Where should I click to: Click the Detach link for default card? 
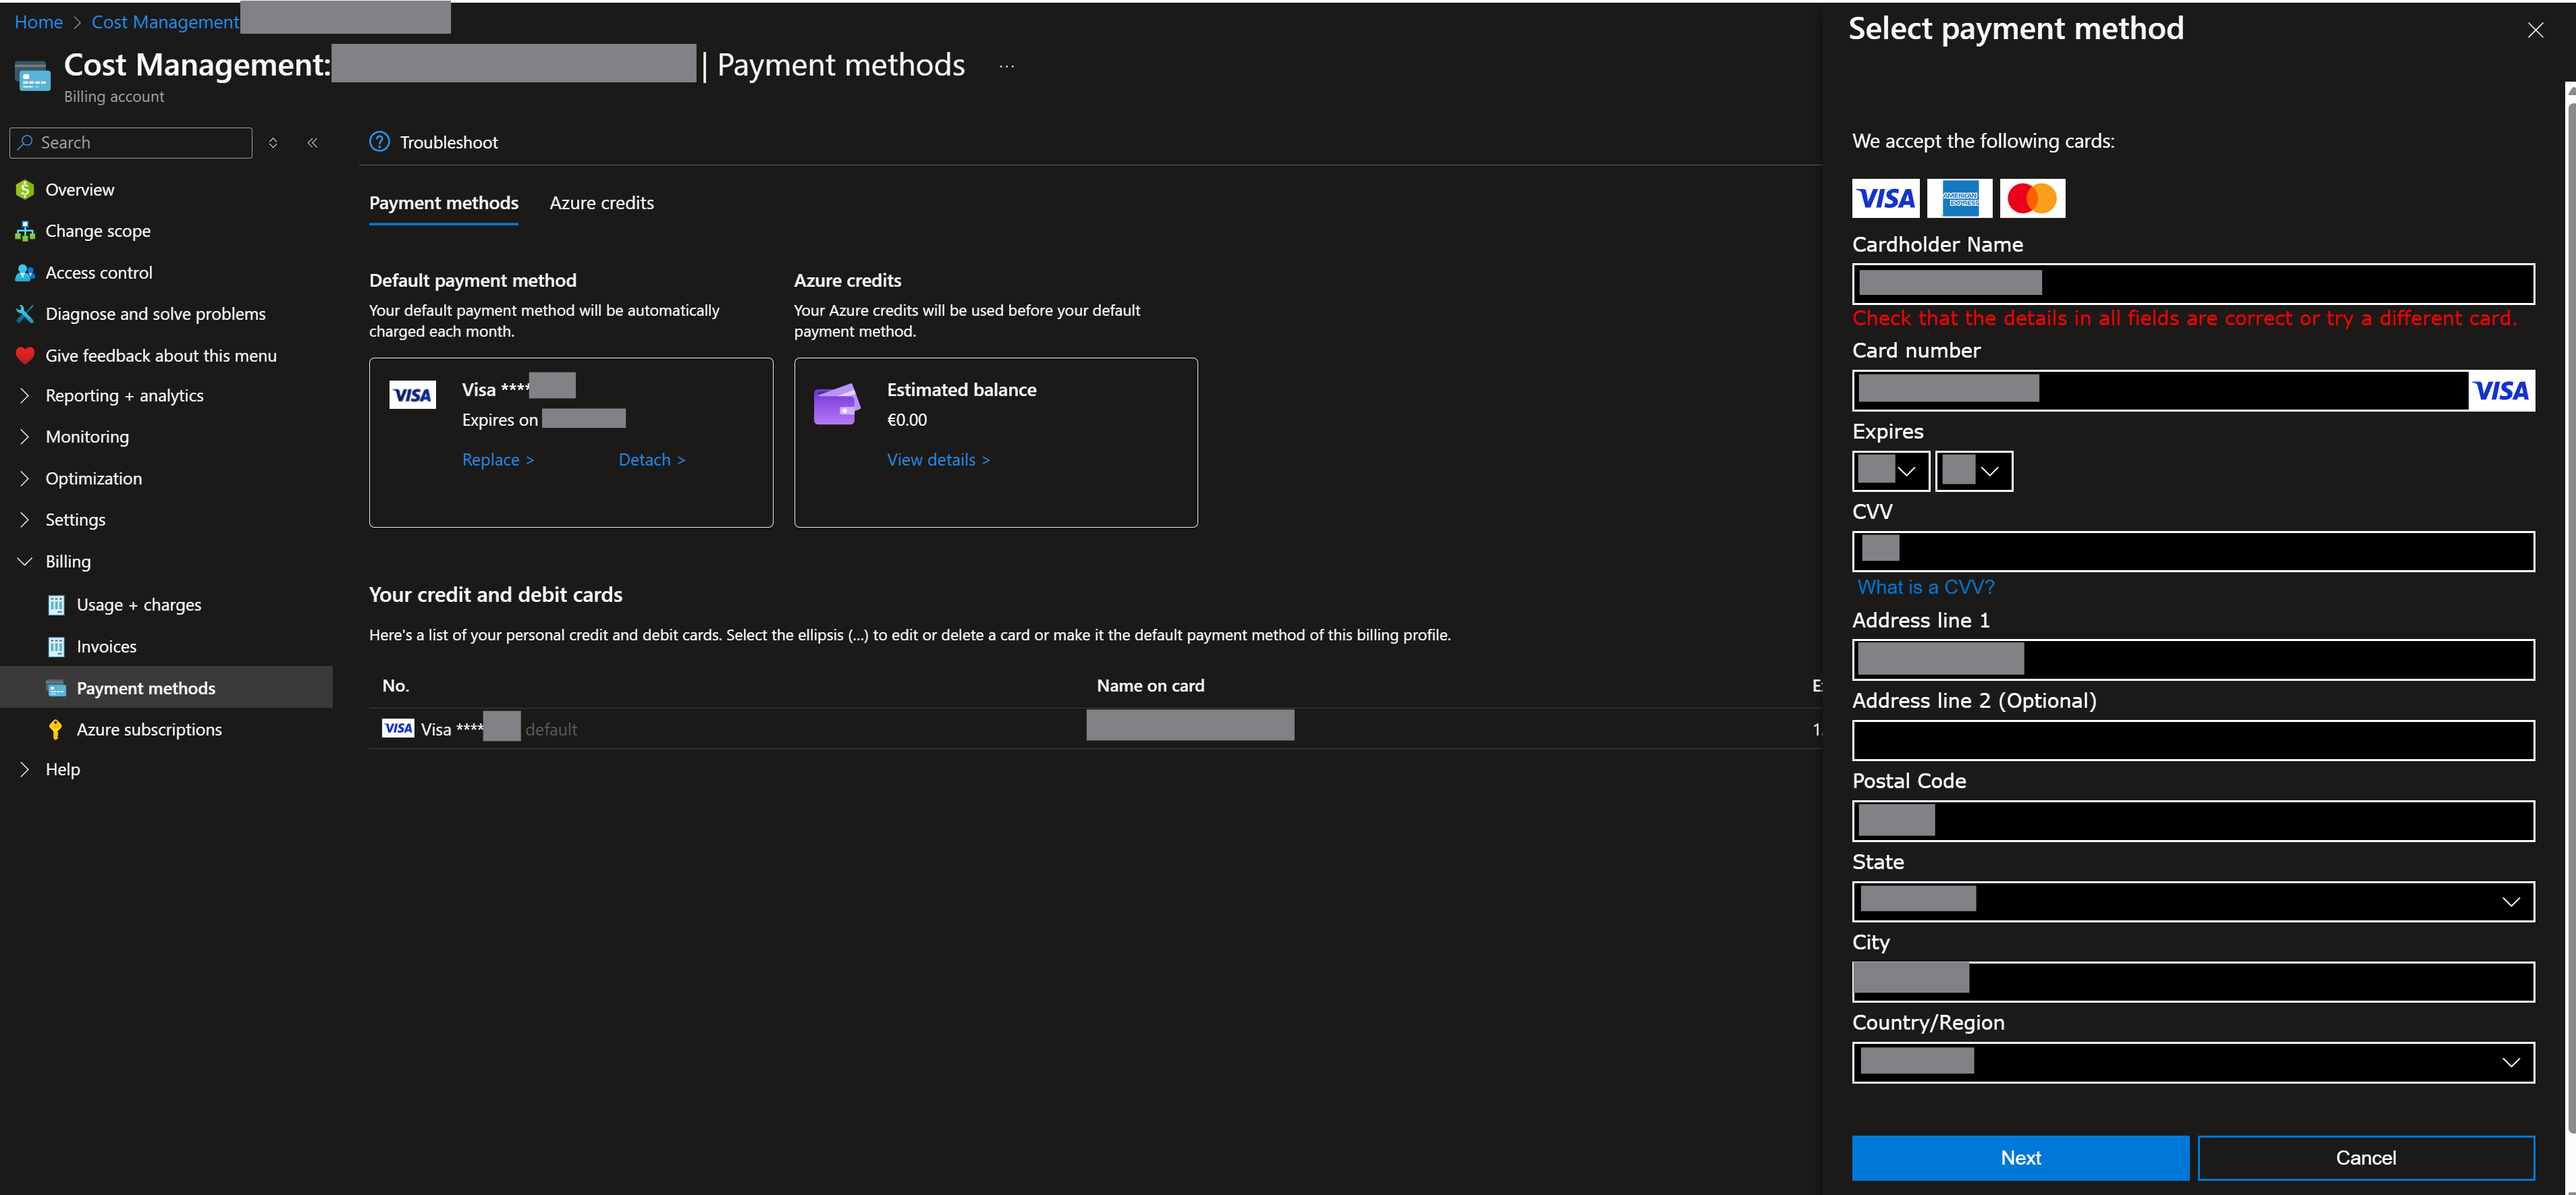[x=652, y=460]
